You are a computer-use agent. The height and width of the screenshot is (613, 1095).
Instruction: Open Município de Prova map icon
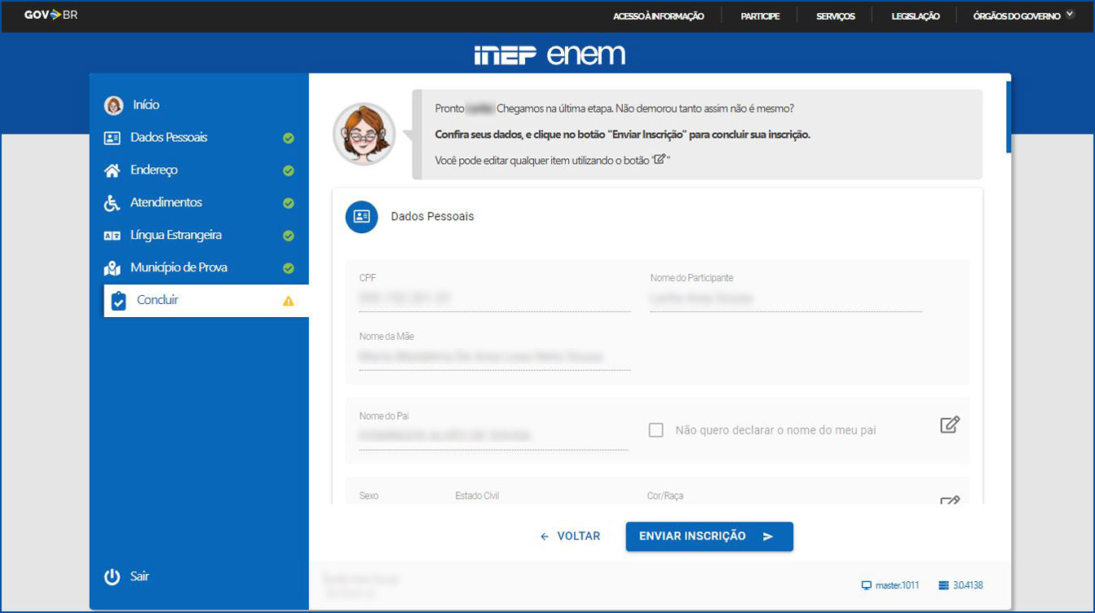tap(113, 268)
